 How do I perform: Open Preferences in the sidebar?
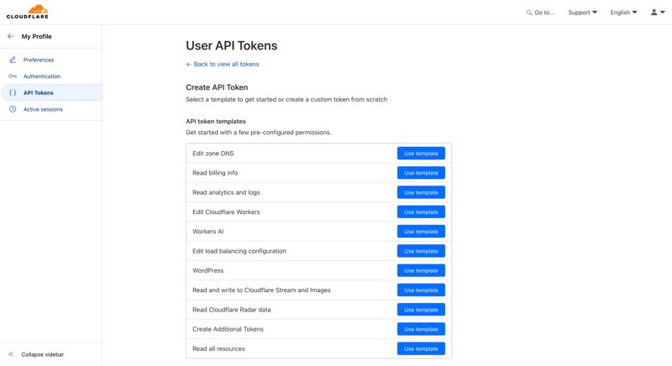click(39, 60)
